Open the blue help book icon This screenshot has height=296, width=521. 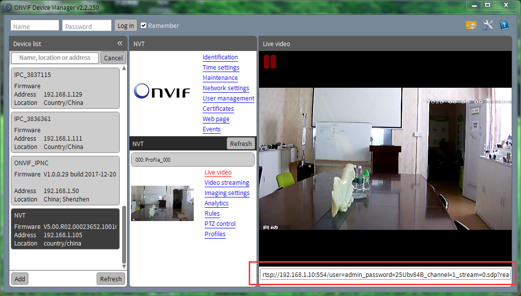click(x=504, y=25)
